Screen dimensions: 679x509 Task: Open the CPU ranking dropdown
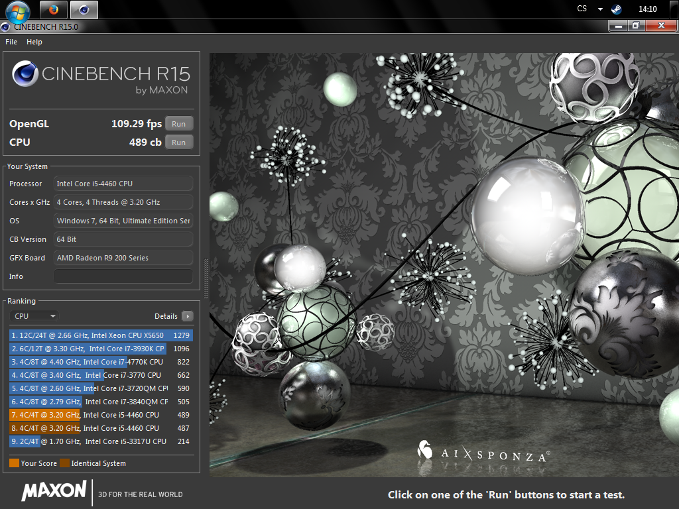coord(34,316)
